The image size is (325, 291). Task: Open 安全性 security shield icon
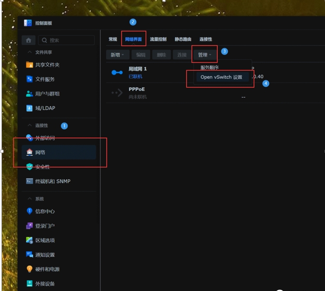coord(30,167)
